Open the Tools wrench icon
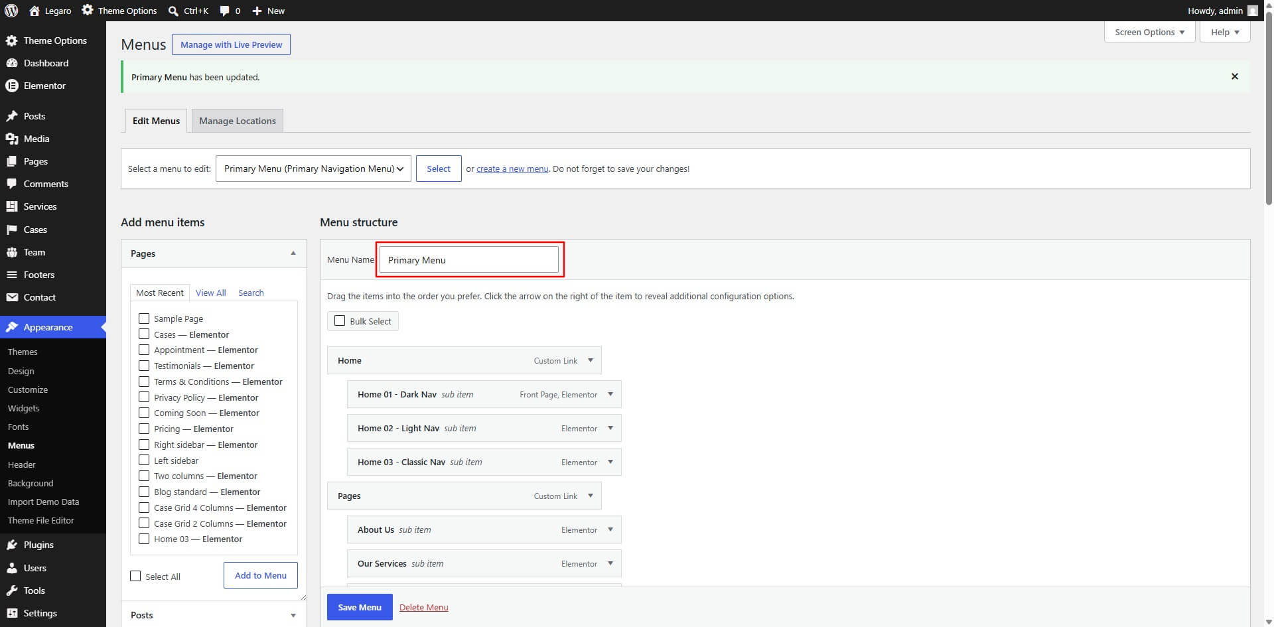The height and width of the screenshot is (627, 1274). pyautogui.click(x=11, y=591)
